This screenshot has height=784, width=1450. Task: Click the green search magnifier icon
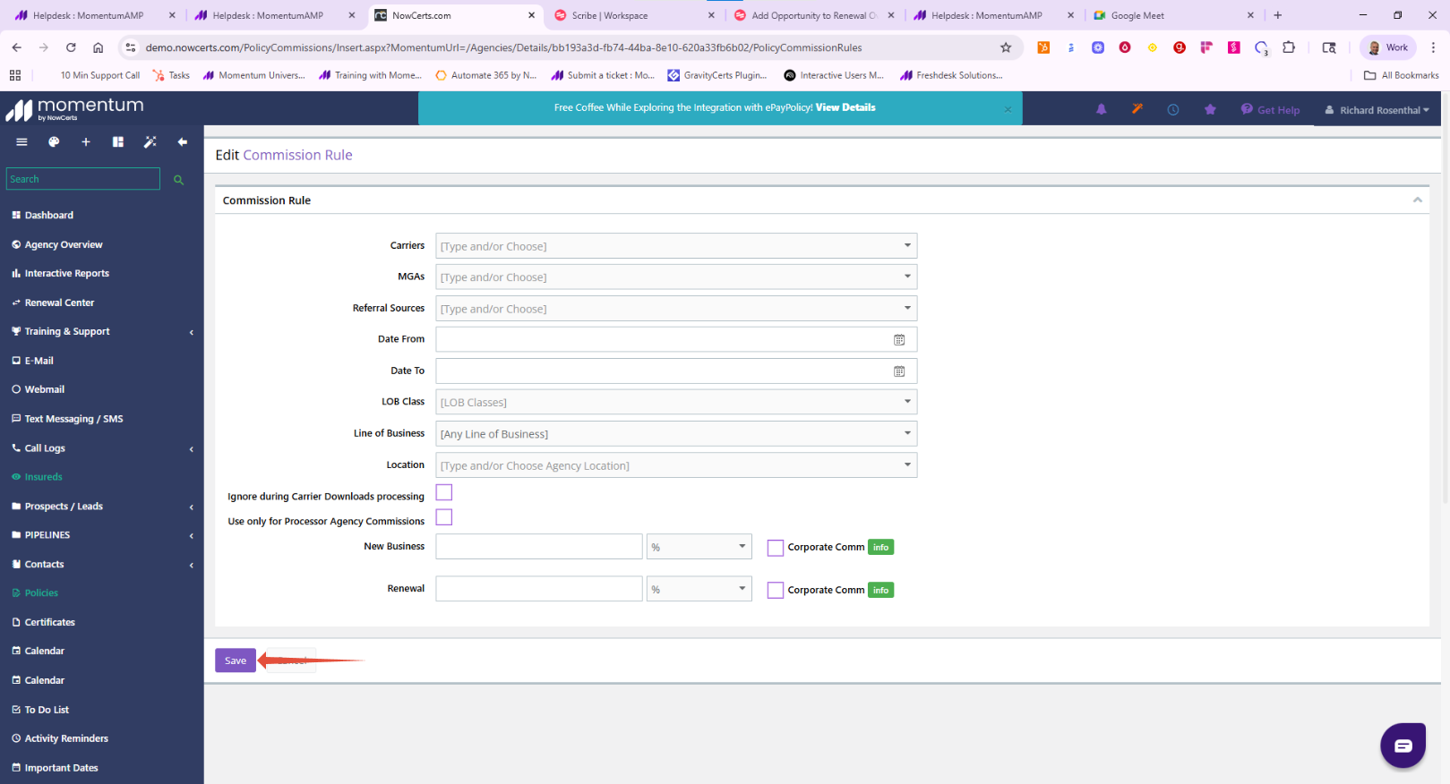pyautogui.click(x=178, y=180)
